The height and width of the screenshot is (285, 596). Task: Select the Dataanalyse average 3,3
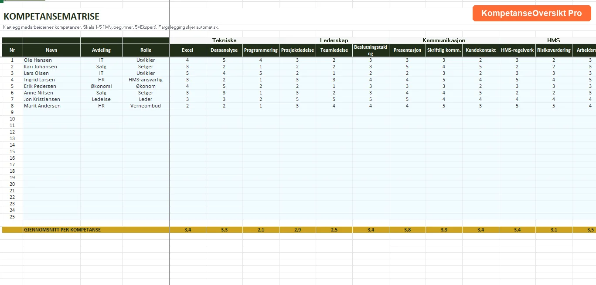click(x=224, y=230)
